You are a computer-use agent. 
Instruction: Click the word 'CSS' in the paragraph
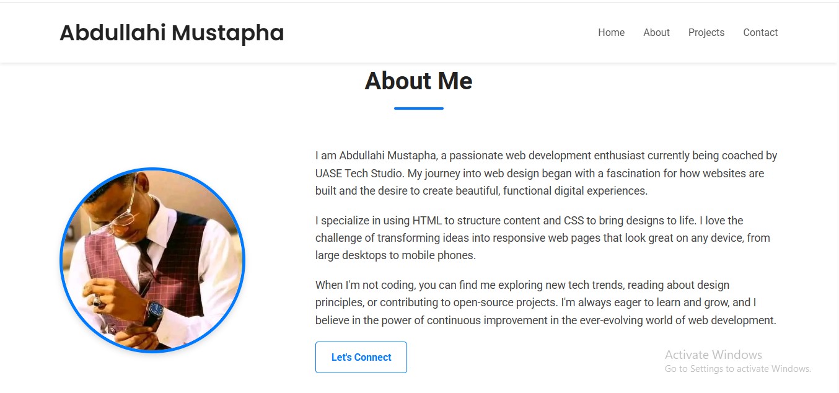pyautogui.click(x=574, y=220)
